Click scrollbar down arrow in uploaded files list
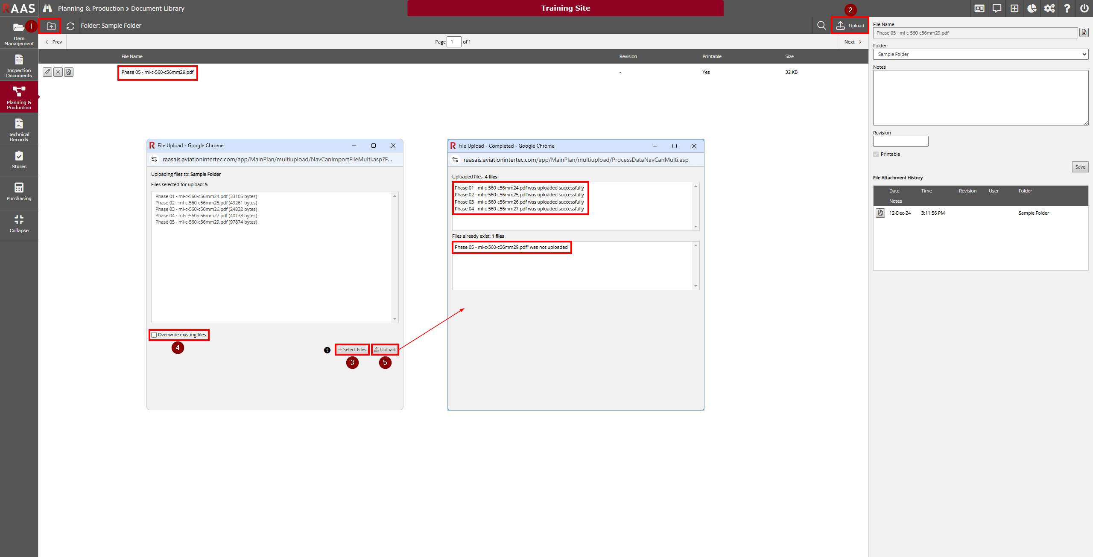The height and width of the screenshot is (557, 1093). pyautogui.click(x=696, y=227)
